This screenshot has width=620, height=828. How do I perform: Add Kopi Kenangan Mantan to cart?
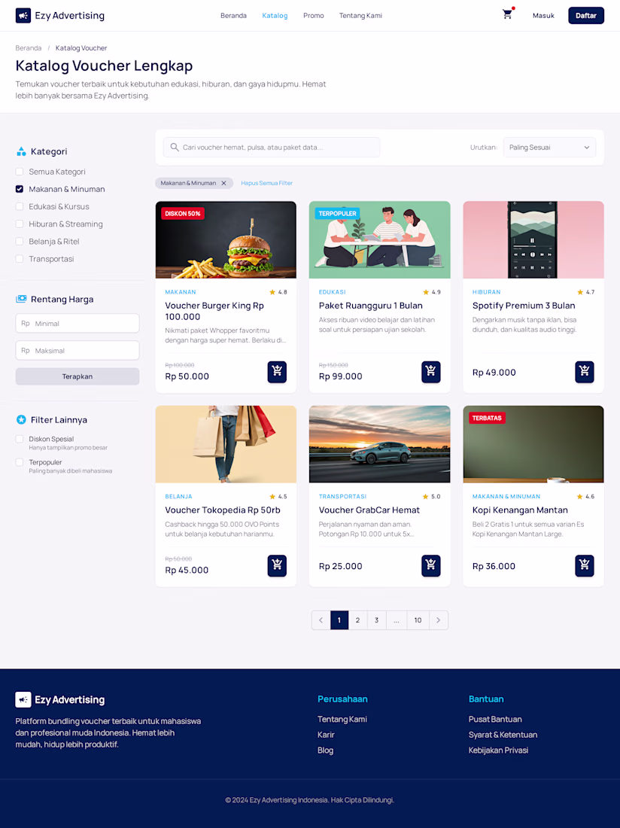[584, 565]
